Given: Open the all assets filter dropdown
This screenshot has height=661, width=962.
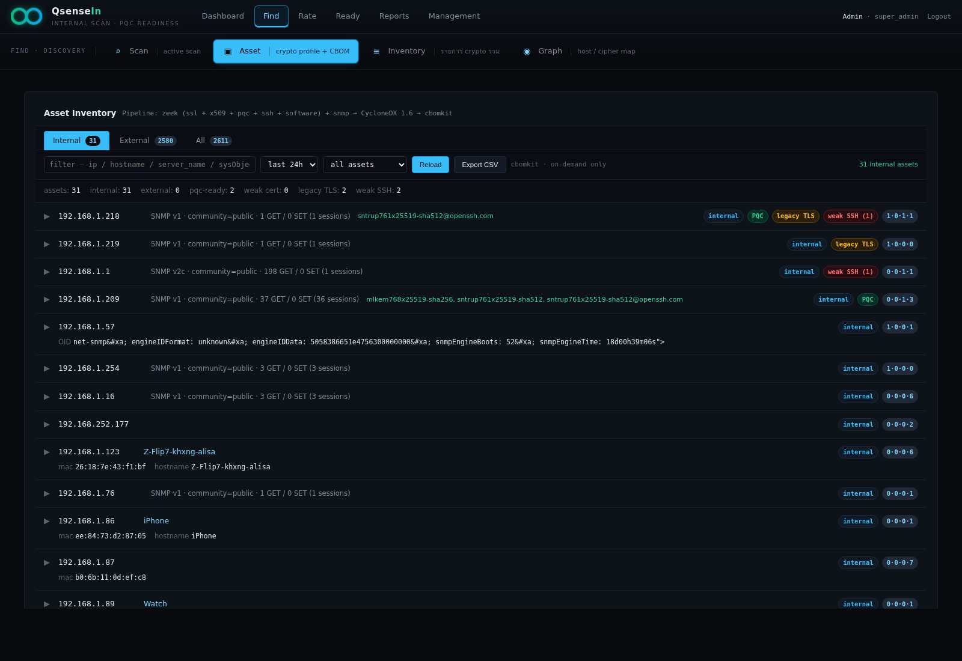Looking at the screenshot, I should pyautogui.click(x=365, y=165).
